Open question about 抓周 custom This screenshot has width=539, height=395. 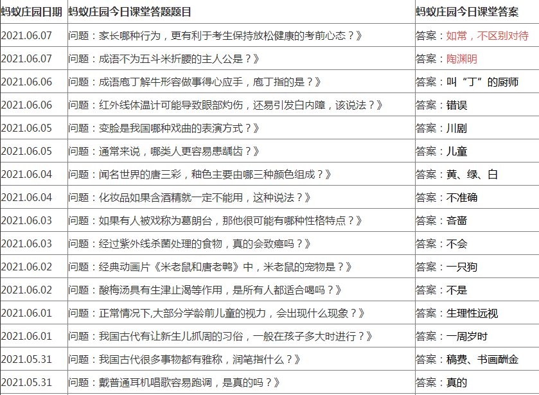pyautogui.click(x=220, y=336)
